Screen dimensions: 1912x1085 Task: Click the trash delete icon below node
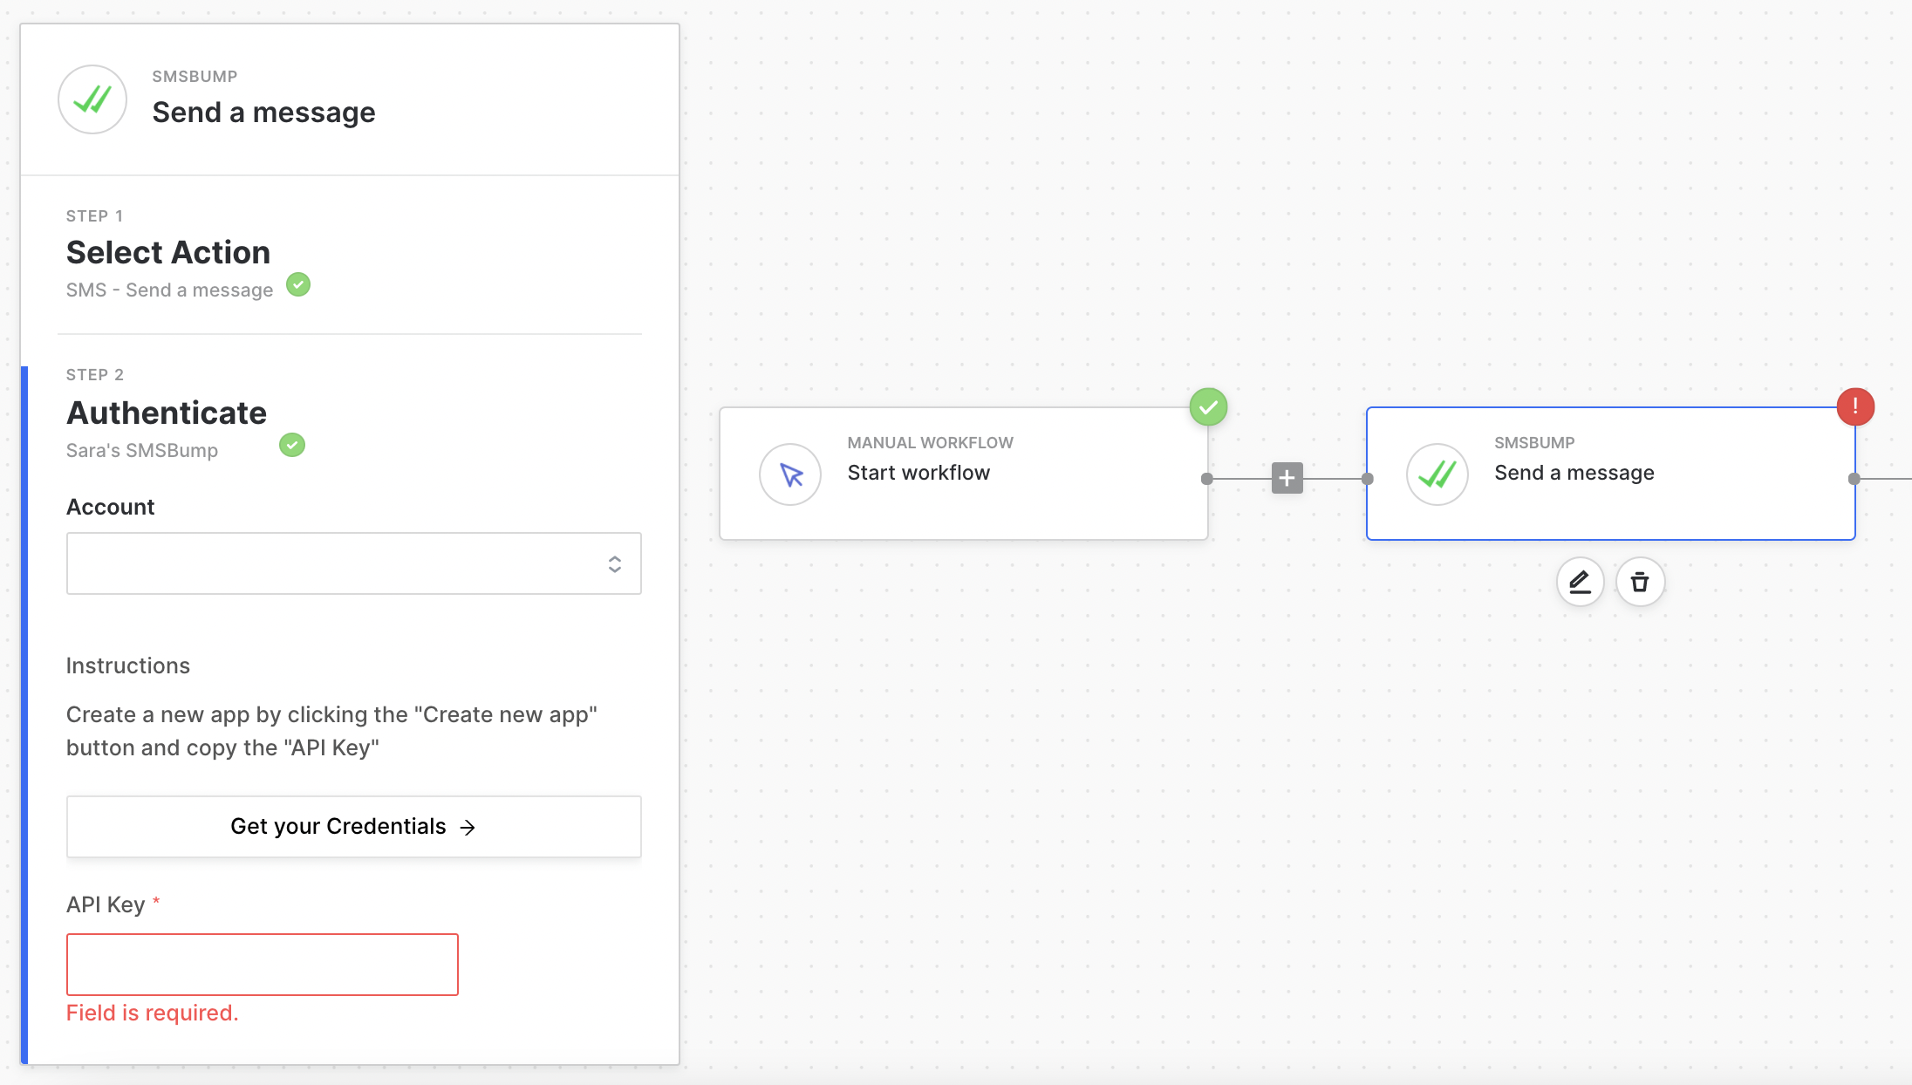pyautogui.click(x=1640, y=582)
